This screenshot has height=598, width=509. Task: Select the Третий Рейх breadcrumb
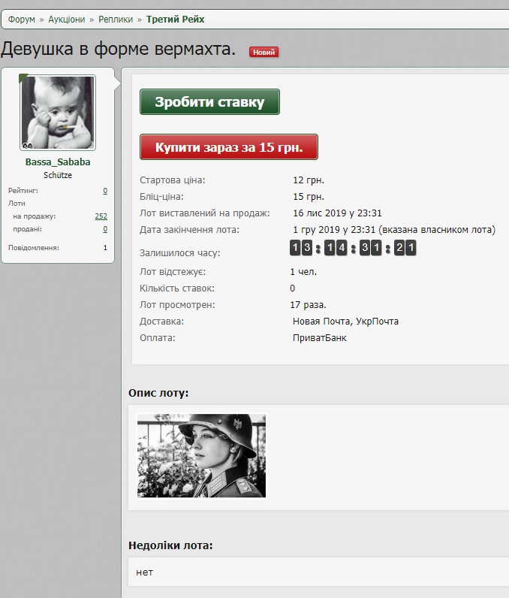coord(175,19)
